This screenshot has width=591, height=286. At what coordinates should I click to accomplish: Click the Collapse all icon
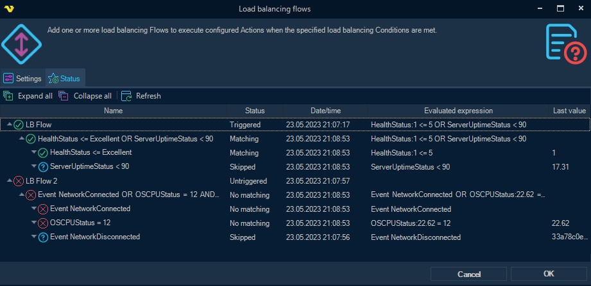pos(63,96)
